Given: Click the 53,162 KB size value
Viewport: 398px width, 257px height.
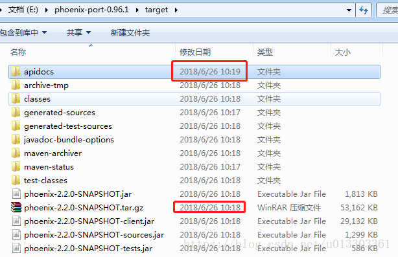Looking at the screenshot, I should (x=359, y=208).
